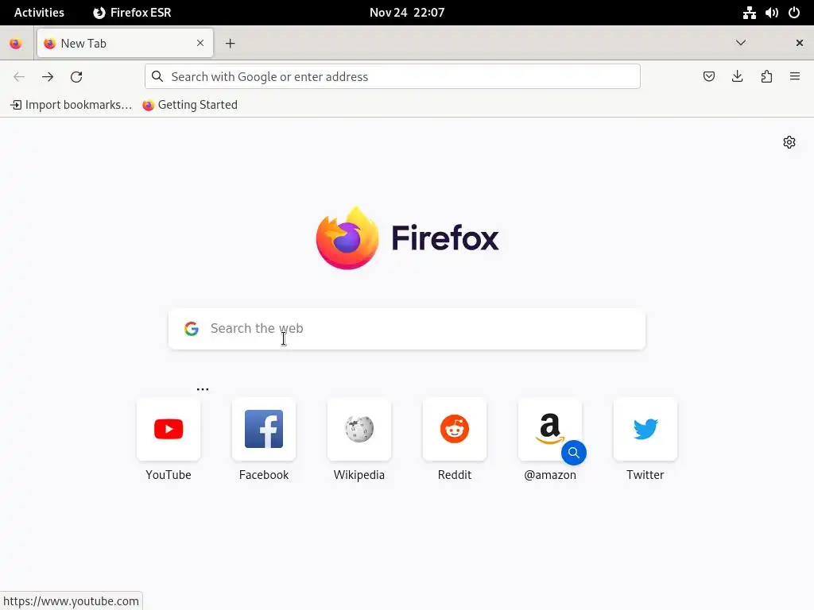The width and height of the screenshot is (814, 610).
Task: Go back one page
Action: pyautogui.click(x=19, y=77)
